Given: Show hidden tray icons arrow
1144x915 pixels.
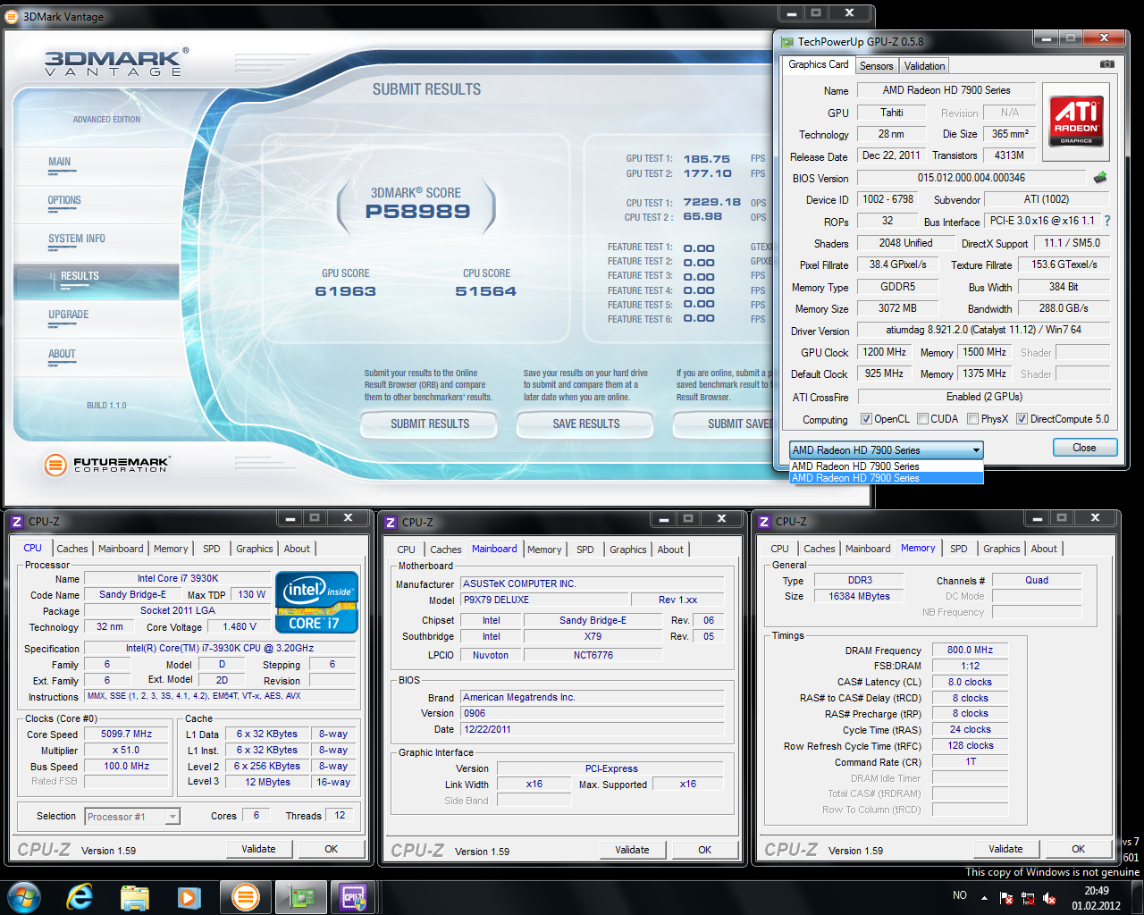Looking at the screenshot, I should [x=984, y=897].
